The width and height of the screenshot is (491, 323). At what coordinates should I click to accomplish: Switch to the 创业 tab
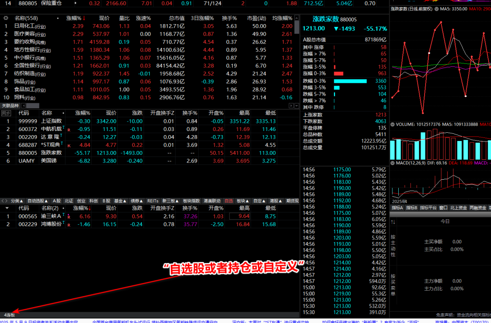pyautogui.click(x=81, y=201)
